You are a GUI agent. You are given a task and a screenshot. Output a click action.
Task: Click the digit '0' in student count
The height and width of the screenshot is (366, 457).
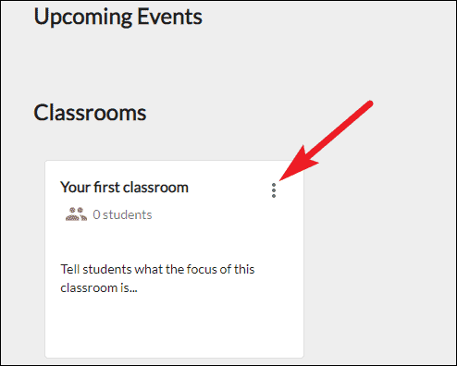point(96,214)
